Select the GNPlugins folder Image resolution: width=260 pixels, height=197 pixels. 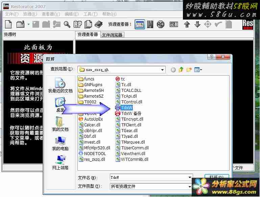coord(90,85)
